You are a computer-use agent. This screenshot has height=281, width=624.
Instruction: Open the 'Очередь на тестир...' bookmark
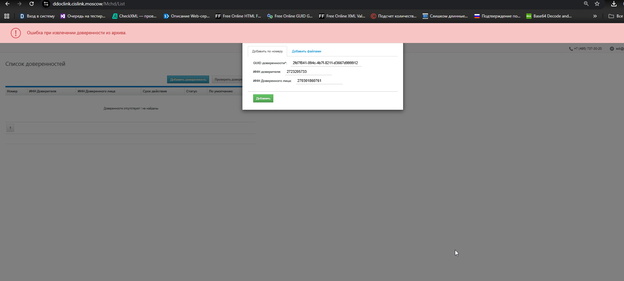pos(83,16)
